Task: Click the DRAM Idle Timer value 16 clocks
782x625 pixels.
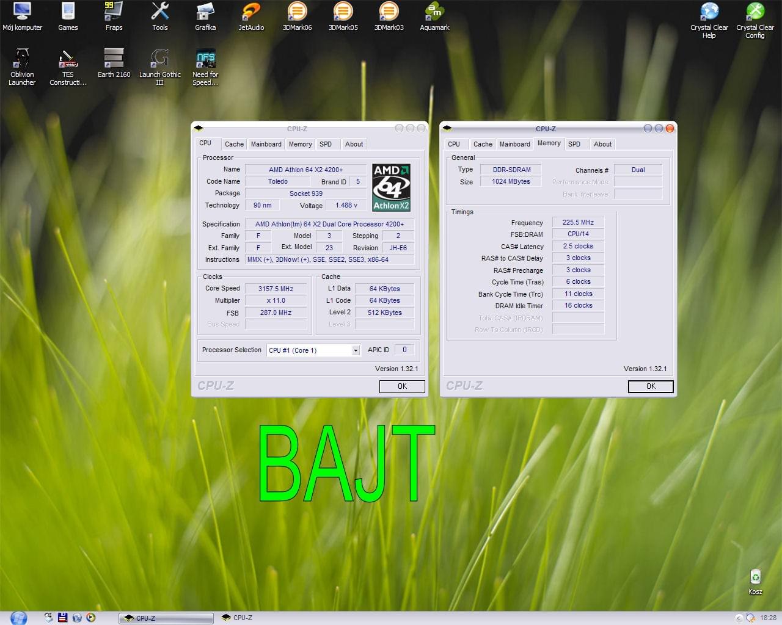Action: click(x=579, y=306)
